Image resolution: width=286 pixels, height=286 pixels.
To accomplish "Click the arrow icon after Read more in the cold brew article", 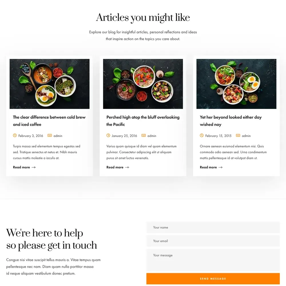I will (x=34, y=167).
